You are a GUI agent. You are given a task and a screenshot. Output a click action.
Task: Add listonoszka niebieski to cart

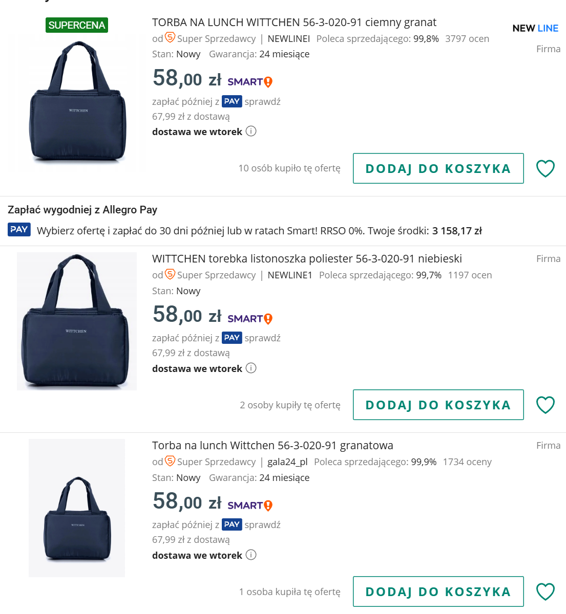coord(438,405)
